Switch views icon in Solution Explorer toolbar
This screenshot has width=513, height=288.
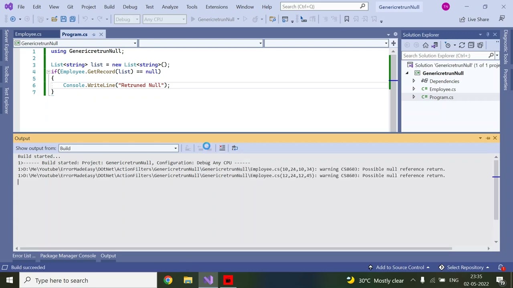point(435,45)
